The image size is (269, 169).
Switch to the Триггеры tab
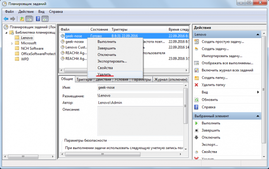point(84,80)
